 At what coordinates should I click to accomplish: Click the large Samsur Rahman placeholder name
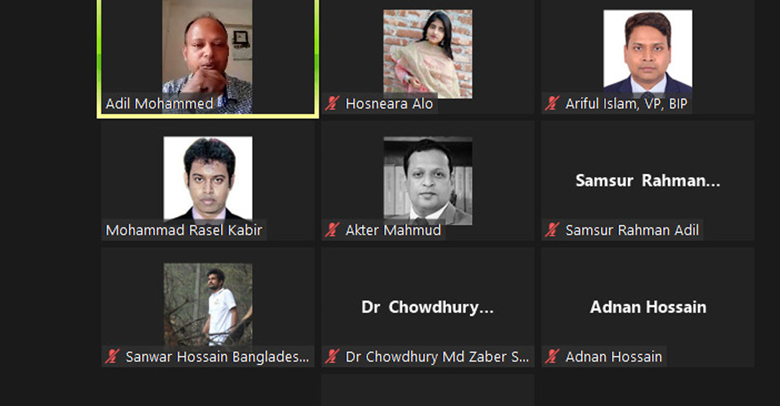point(647,181)
